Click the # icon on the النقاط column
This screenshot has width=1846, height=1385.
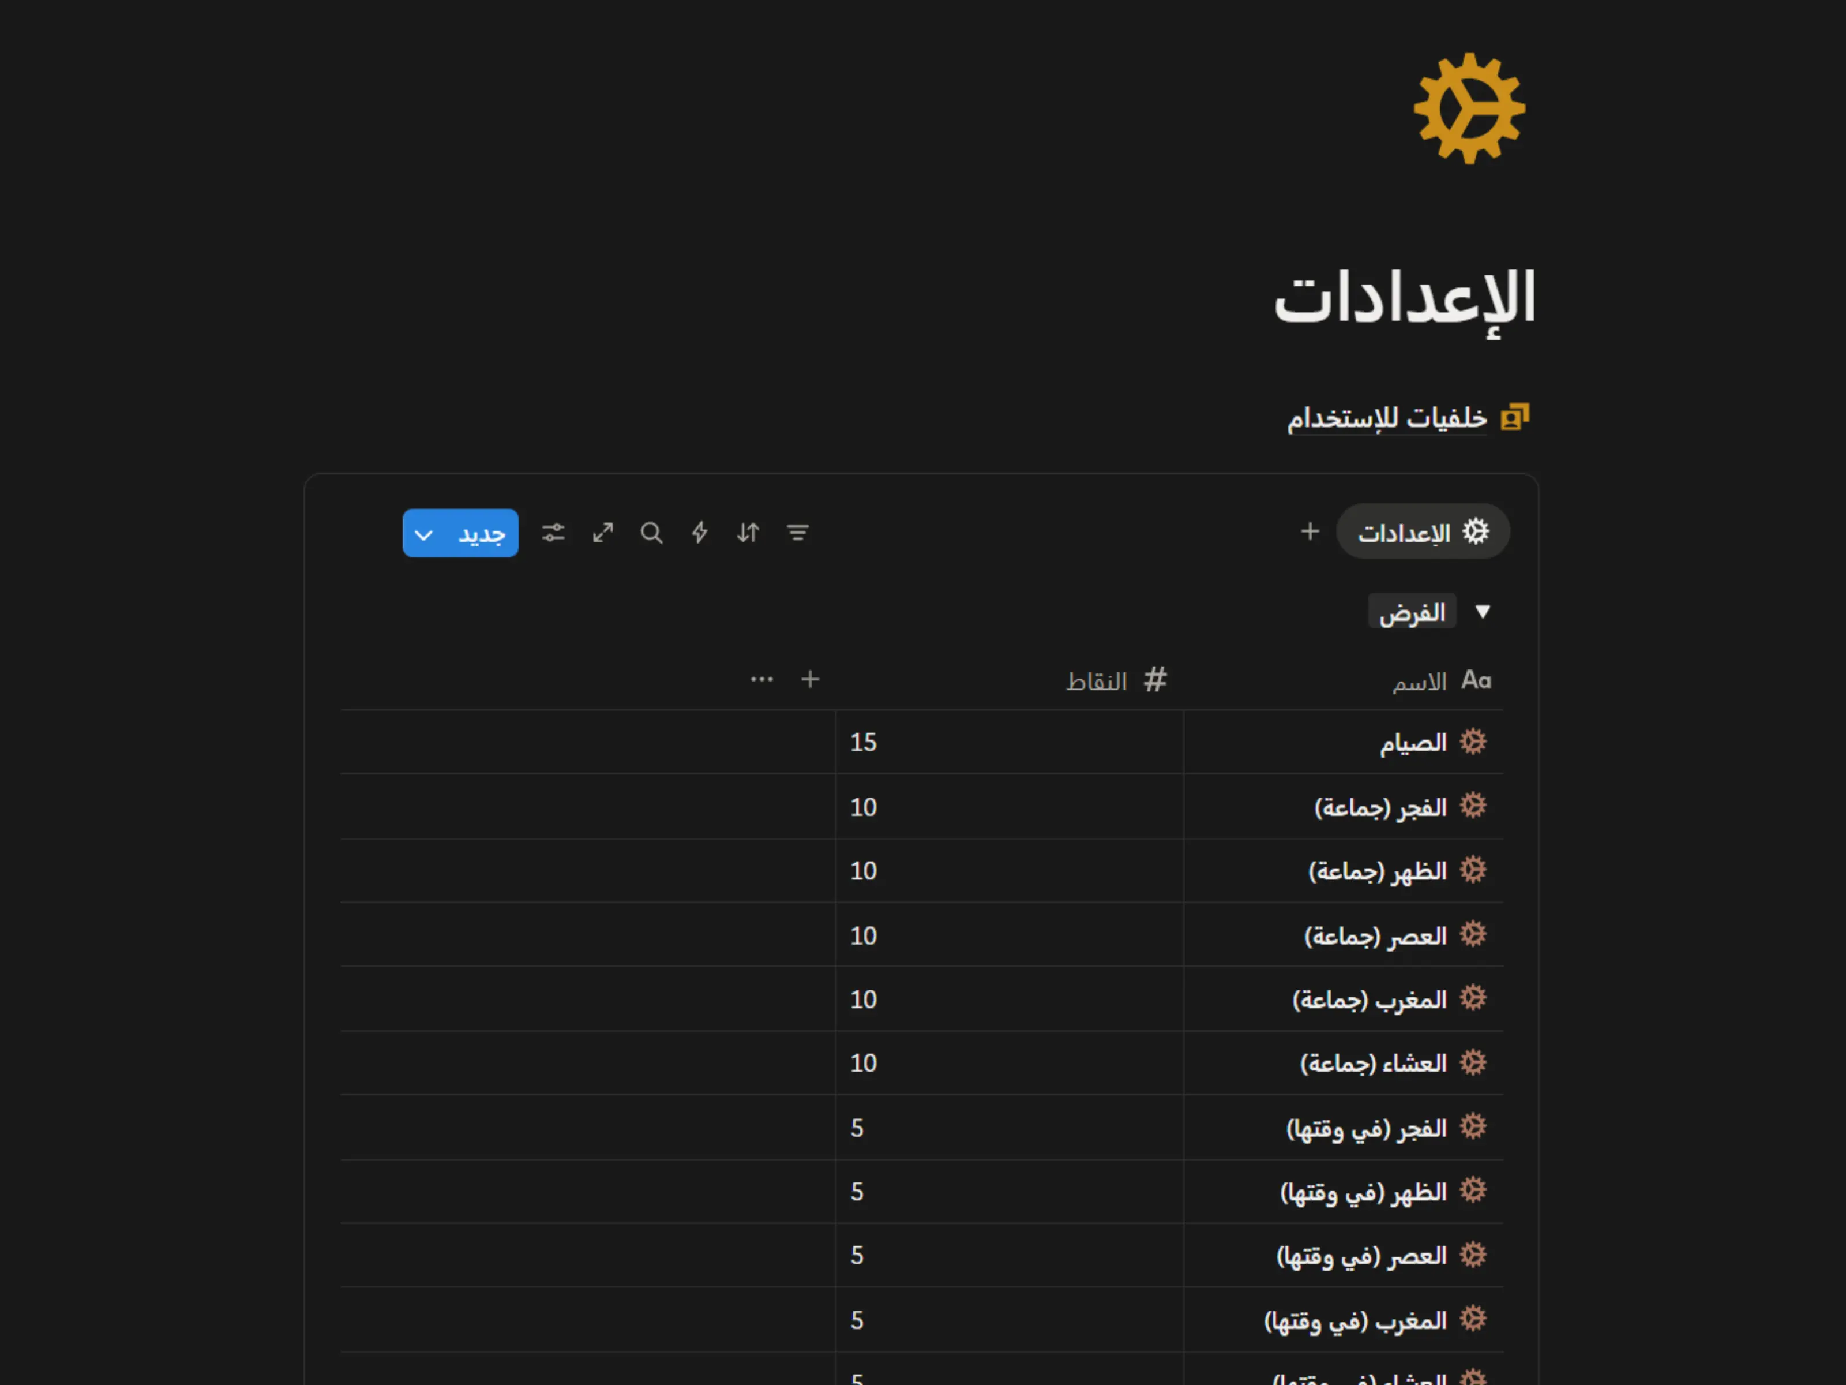point(1156,680)
